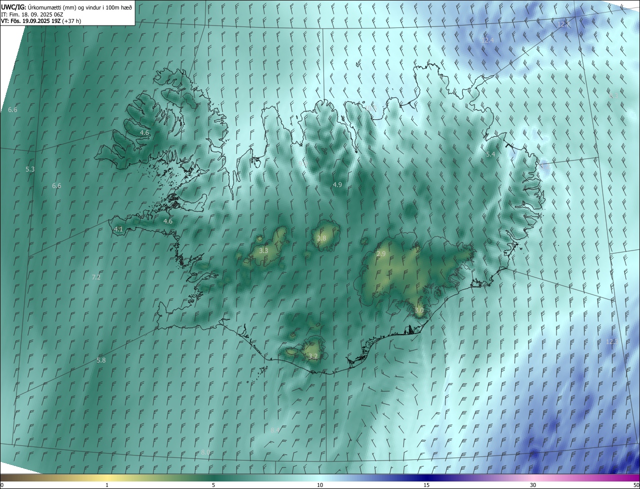Image resolution: width=640 pixels, height=489 pixels.
Task: Click the 12.7 value label
Action: (x=563, y=24)
